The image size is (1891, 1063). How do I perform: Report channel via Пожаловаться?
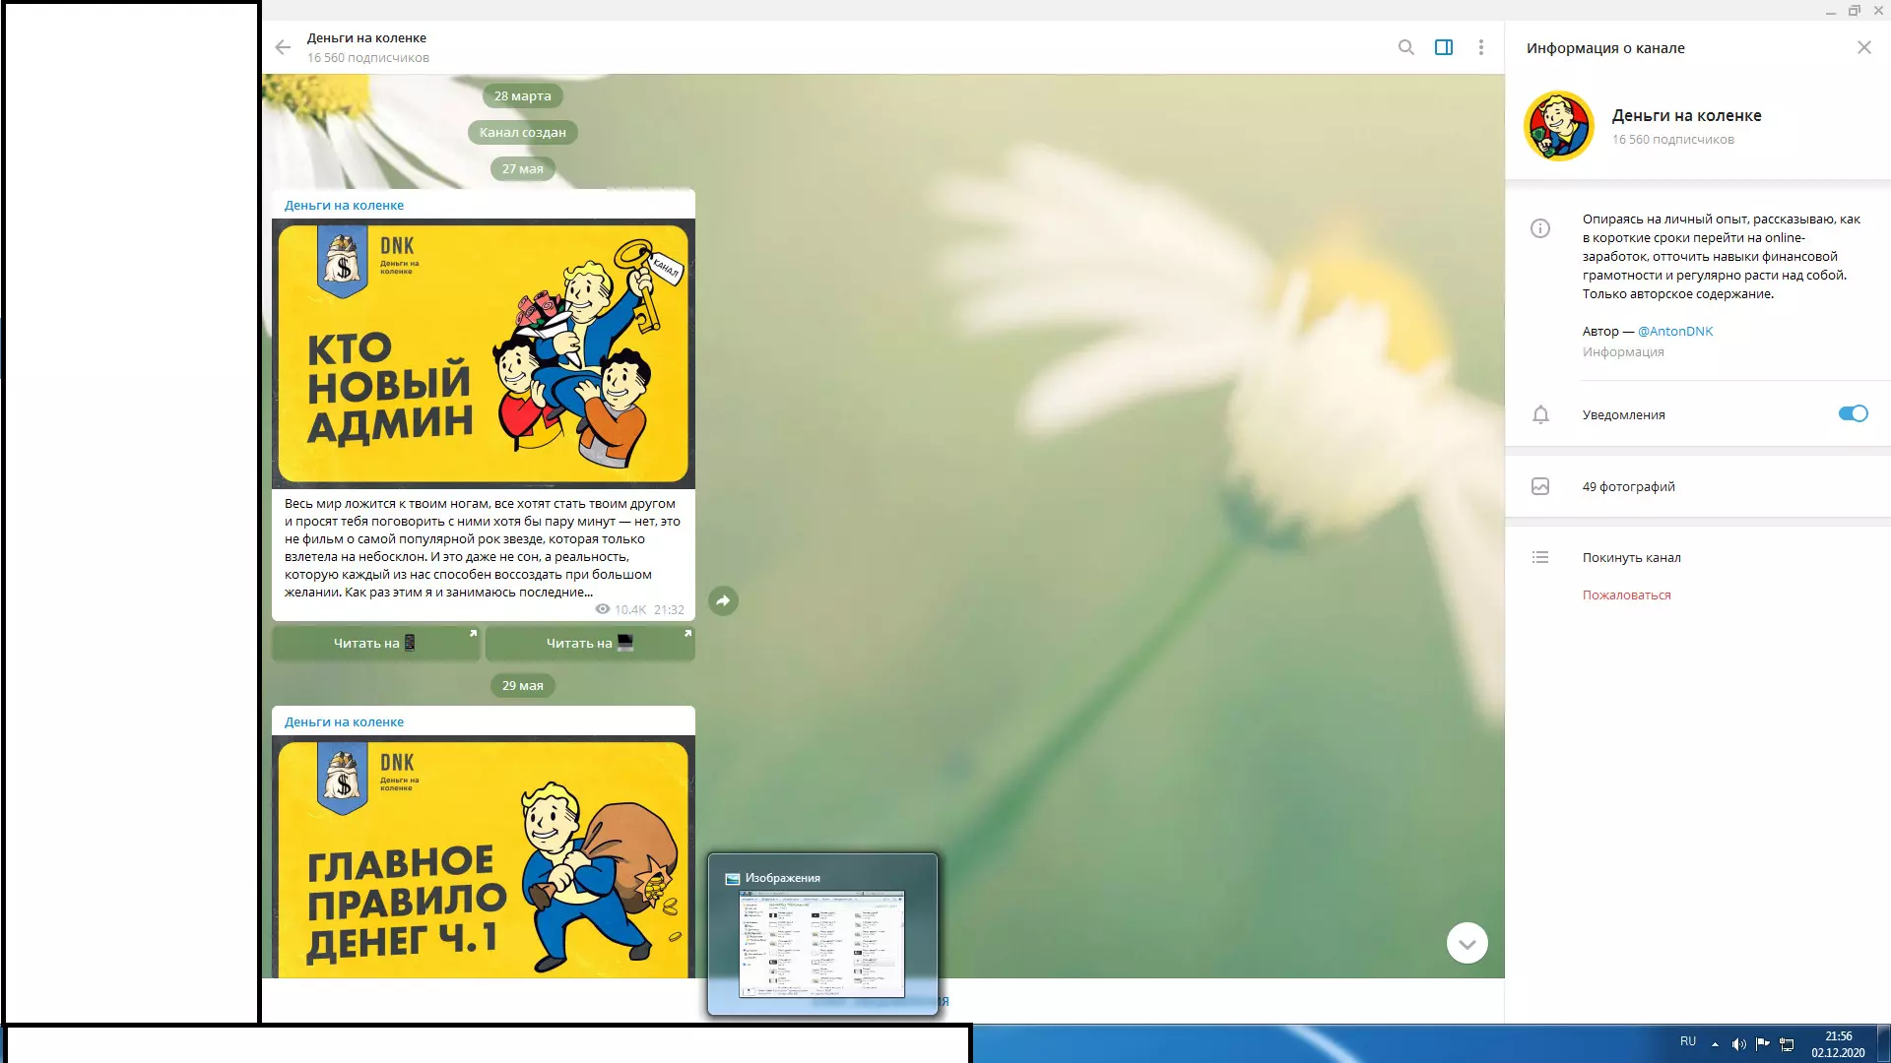pyautogui.click(x=1627, y=594)
